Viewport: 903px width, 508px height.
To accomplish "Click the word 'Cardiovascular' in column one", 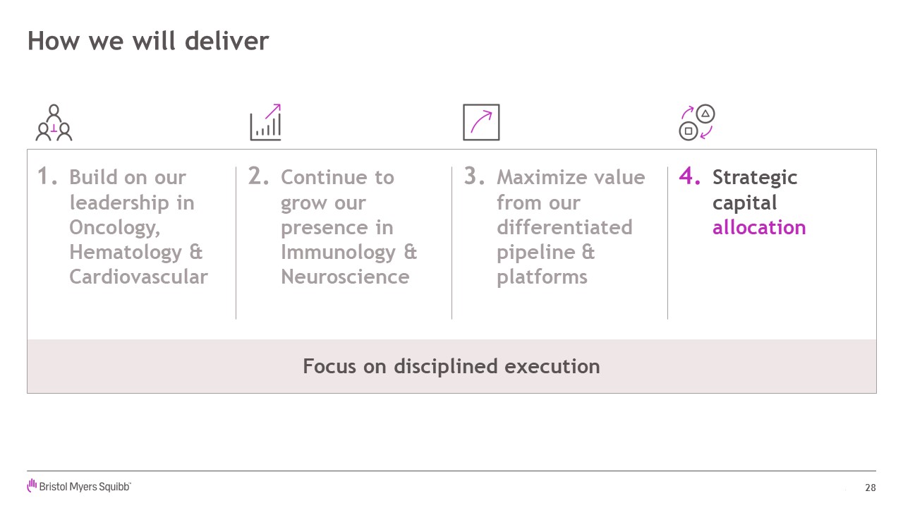I will [x=138, y=277].
